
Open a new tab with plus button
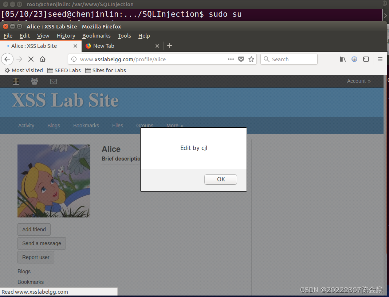(x=170, y=46)
